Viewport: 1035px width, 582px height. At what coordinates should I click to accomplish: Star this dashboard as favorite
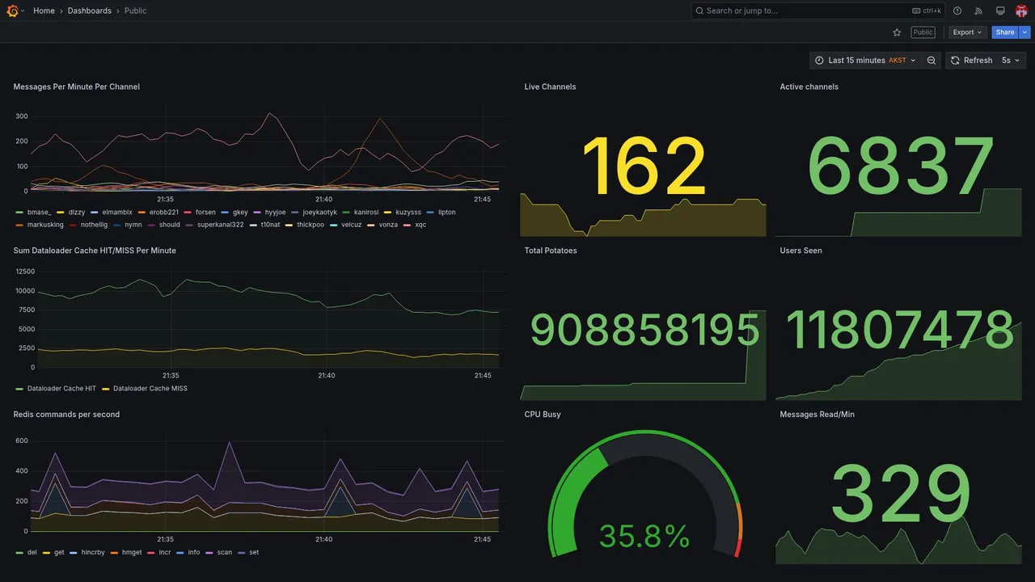click(897, 32)
